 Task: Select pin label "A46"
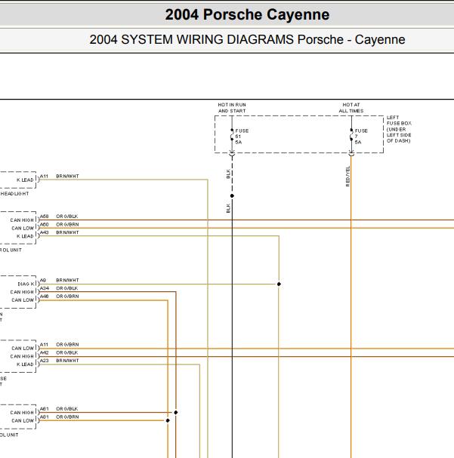tap(44, 297)
